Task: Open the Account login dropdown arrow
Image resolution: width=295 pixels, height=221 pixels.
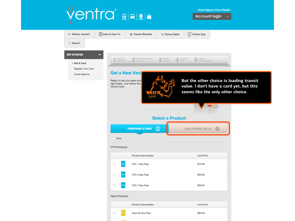Action: coord(227,16)
